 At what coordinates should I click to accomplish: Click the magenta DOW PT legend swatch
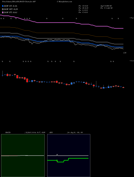(x=3, y=12)
